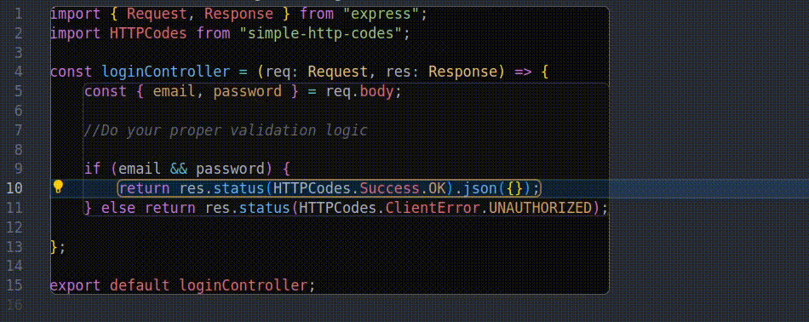
Task: Click the validation logic comment
Action: (226, 130)
